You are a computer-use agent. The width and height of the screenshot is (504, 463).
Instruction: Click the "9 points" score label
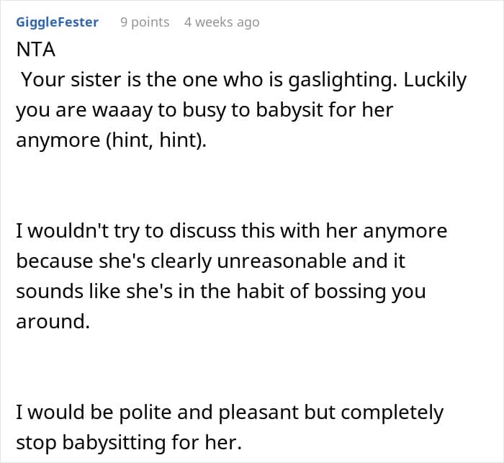coord(144,22)
